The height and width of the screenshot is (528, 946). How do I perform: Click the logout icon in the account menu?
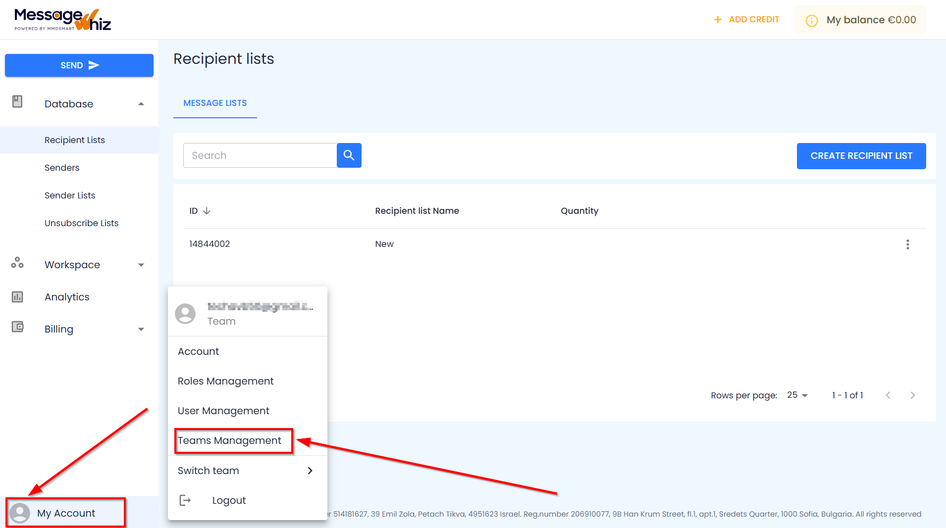185,500
